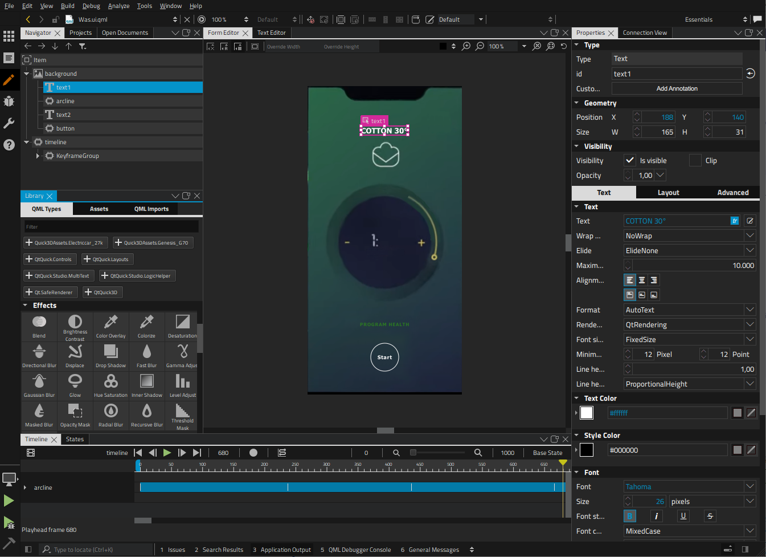Toggle recording in the Timeline
This screenshot has width=766, height=557.
(253, 452)
